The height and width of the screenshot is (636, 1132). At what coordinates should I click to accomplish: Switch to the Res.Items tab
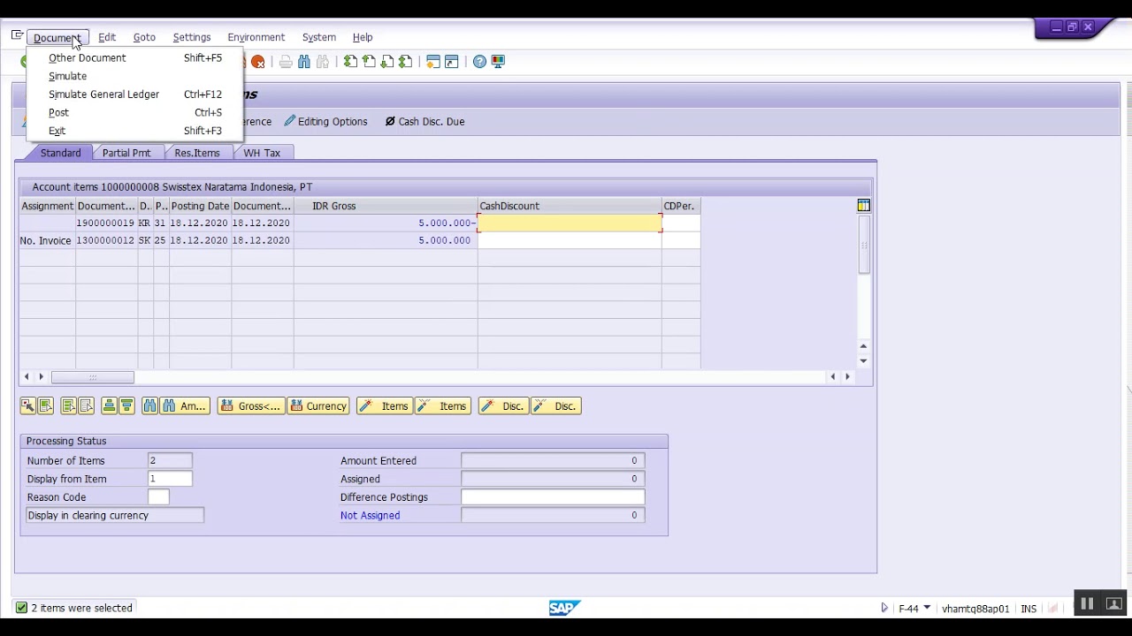(x=197, y=153)
